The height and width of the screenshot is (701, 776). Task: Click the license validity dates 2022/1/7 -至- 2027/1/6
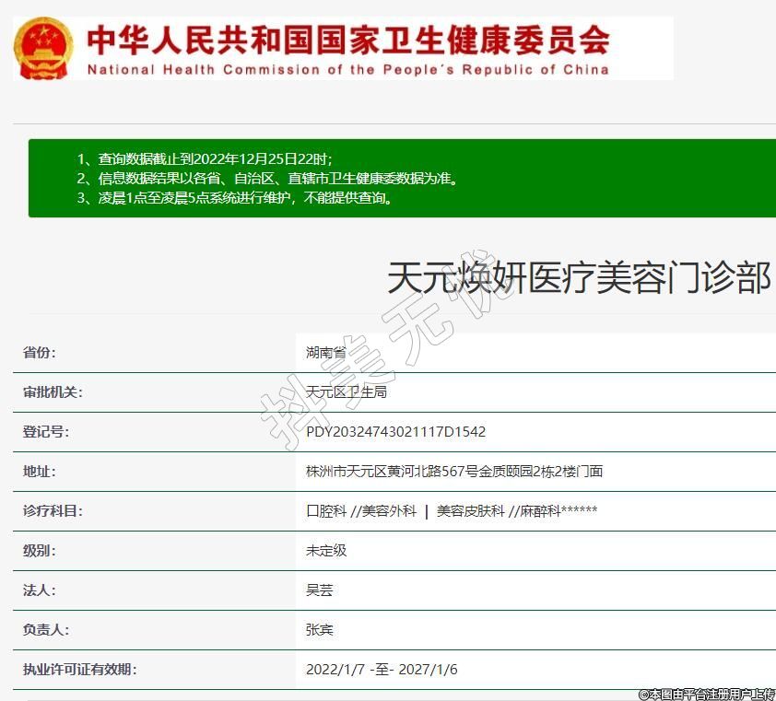382,670
